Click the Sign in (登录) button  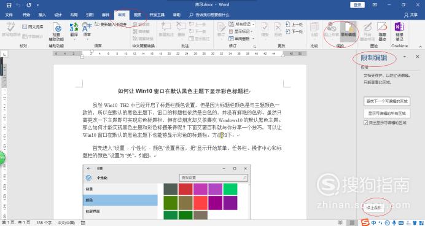(x=357, y=5)
